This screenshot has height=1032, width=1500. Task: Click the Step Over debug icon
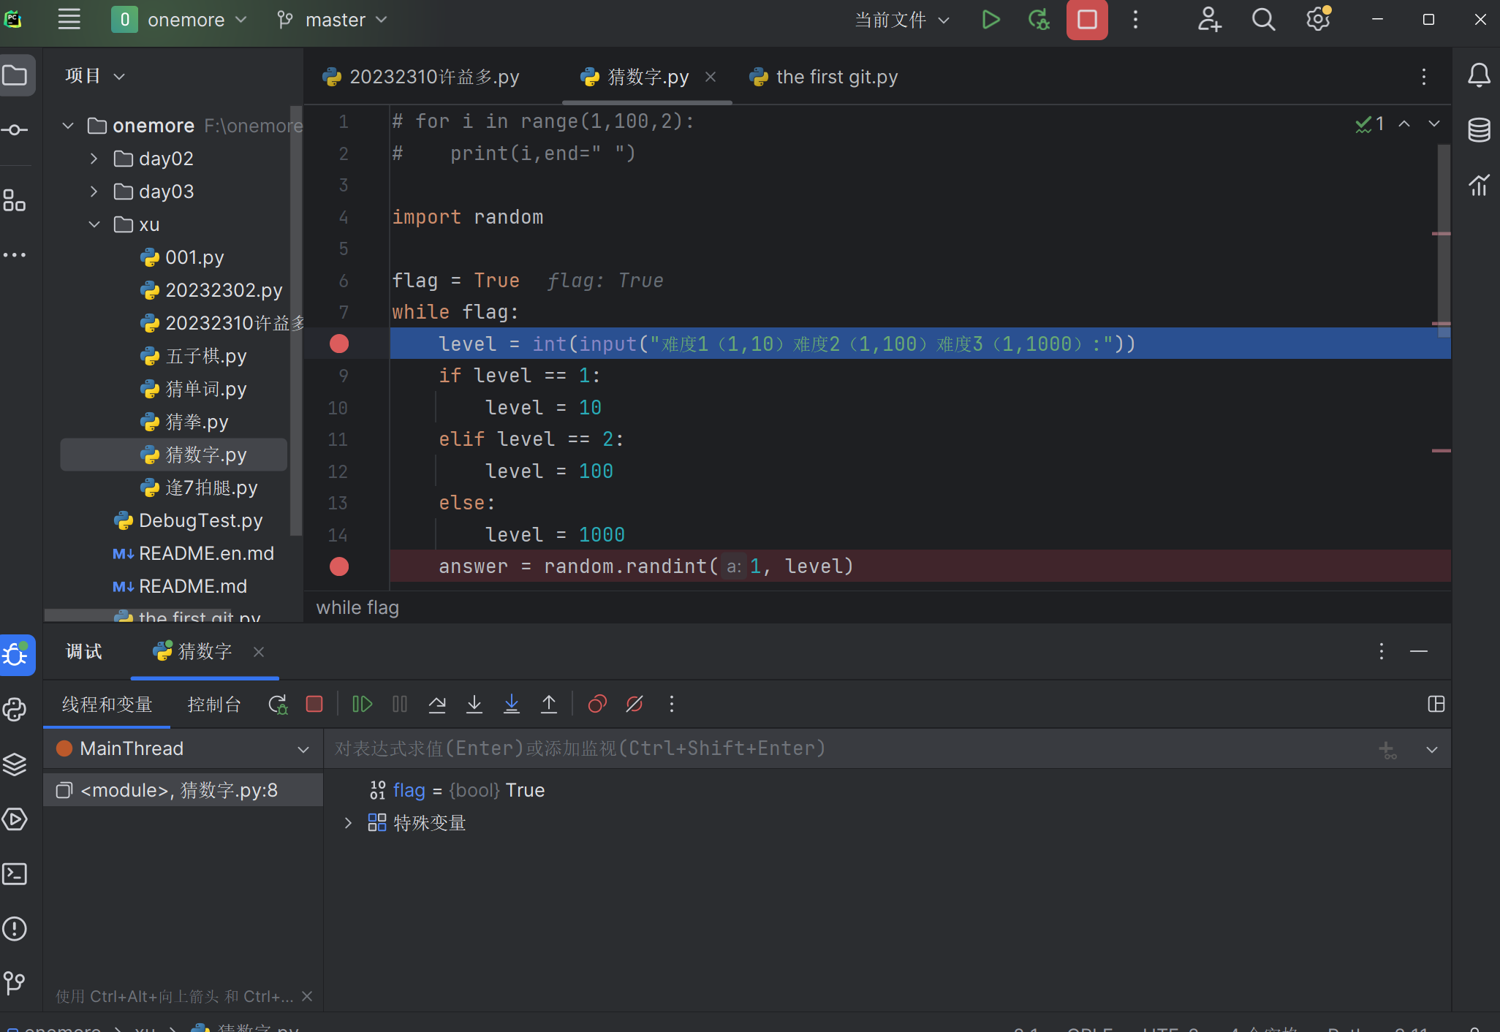pyautogui.click(x=437, y=704)
